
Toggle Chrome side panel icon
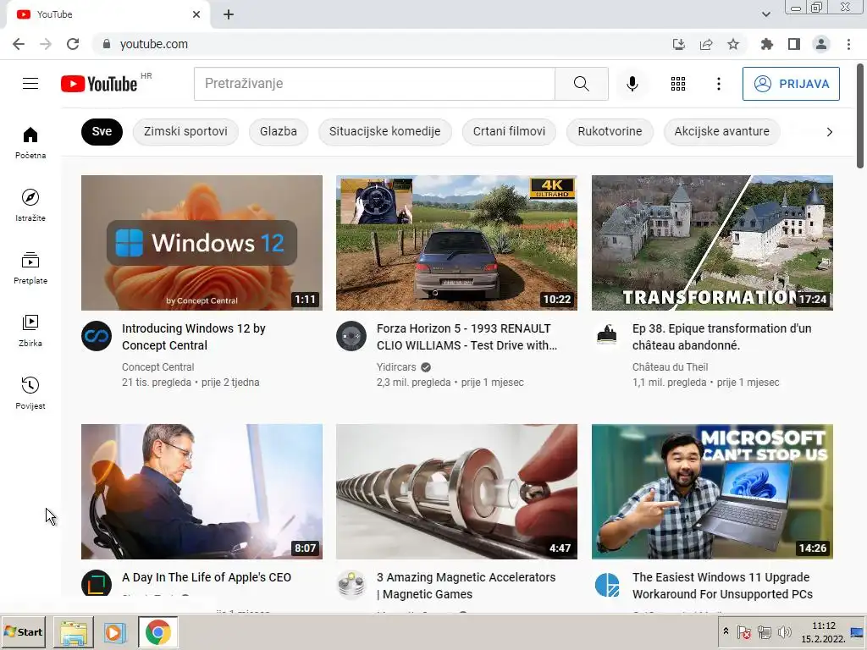794,44
